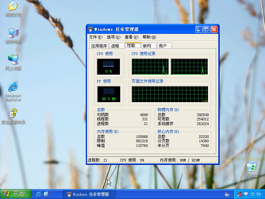Click the Task Manager title bar icon
This screenshot has height=199, width=265.
(x=90, y=30)
